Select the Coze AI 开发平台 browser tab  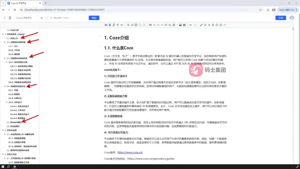pyautogui.click(x=24, y=3)
